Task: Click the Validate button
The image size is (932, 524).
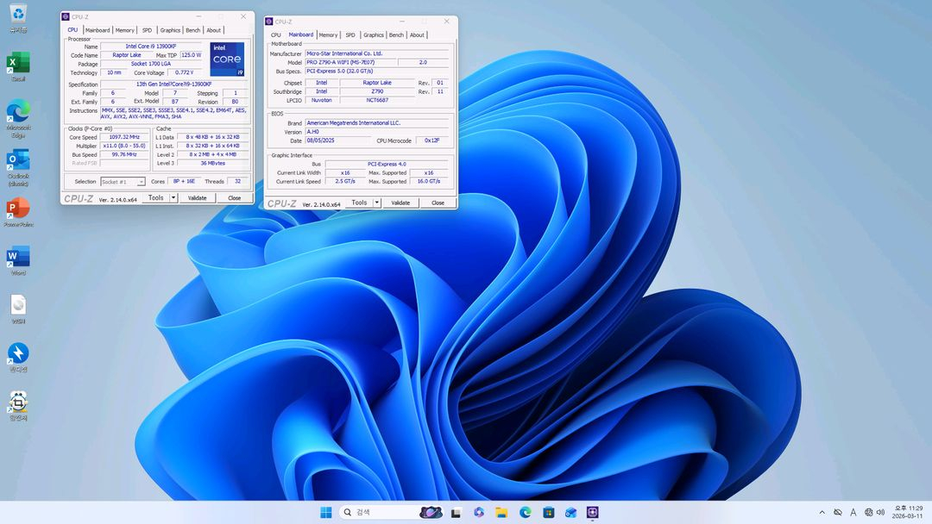Action: click(x=198, y=197)
